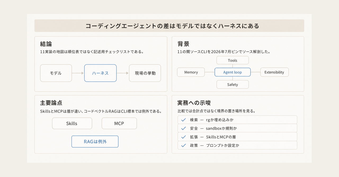
Task: Select the ハーネス highlighted box
Action: (x=100, y=73)
